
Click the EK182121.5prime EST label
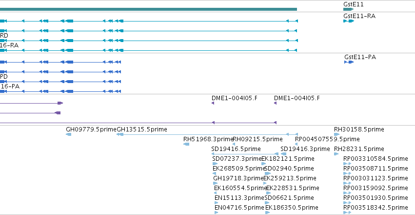(288, 159)
